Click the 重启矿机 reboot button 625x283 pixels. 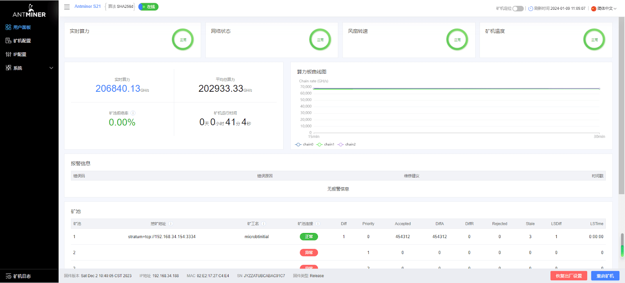605,276
